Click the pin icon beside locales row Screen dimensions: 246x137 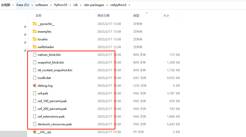click(x=25, y=43)
